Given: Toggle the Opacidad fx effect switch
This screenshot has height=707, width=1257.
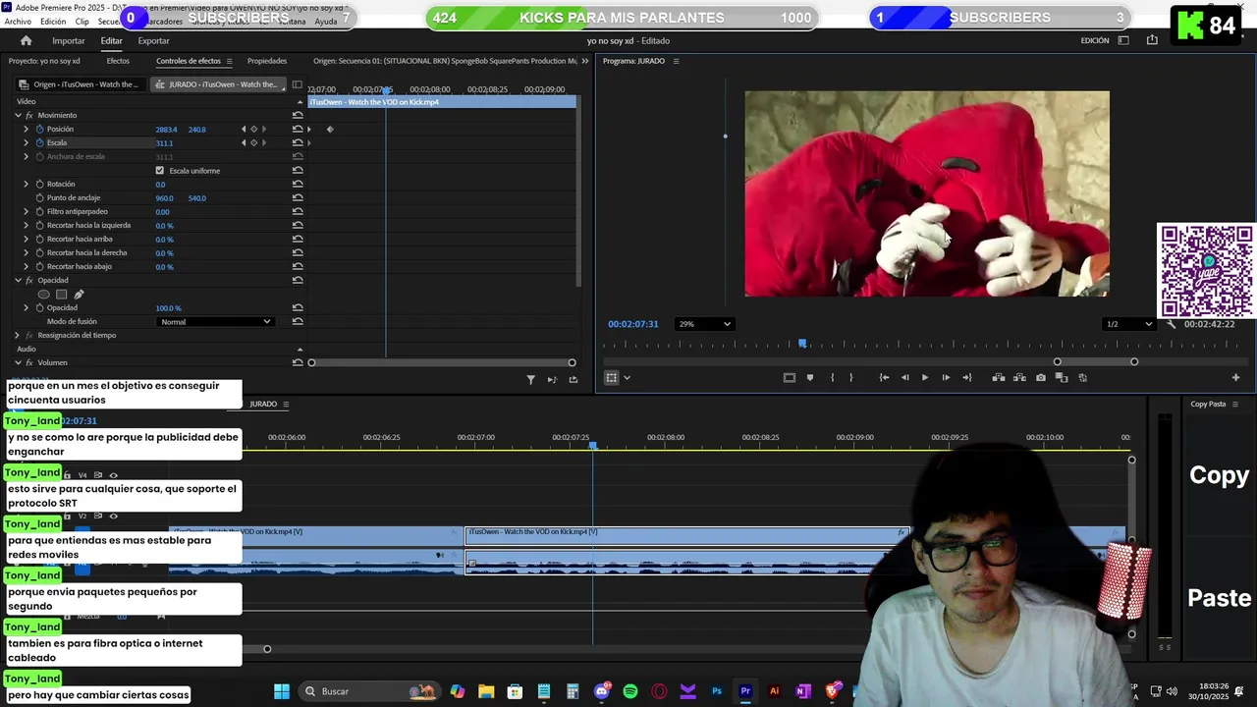Looking at the screenshot, I should (x=29, y=280).
